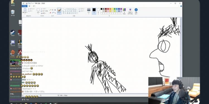Open Discord shortcut on desktop
Viewport: 209px width, 104px height.
pyautogui.click(x=13, y=43)
